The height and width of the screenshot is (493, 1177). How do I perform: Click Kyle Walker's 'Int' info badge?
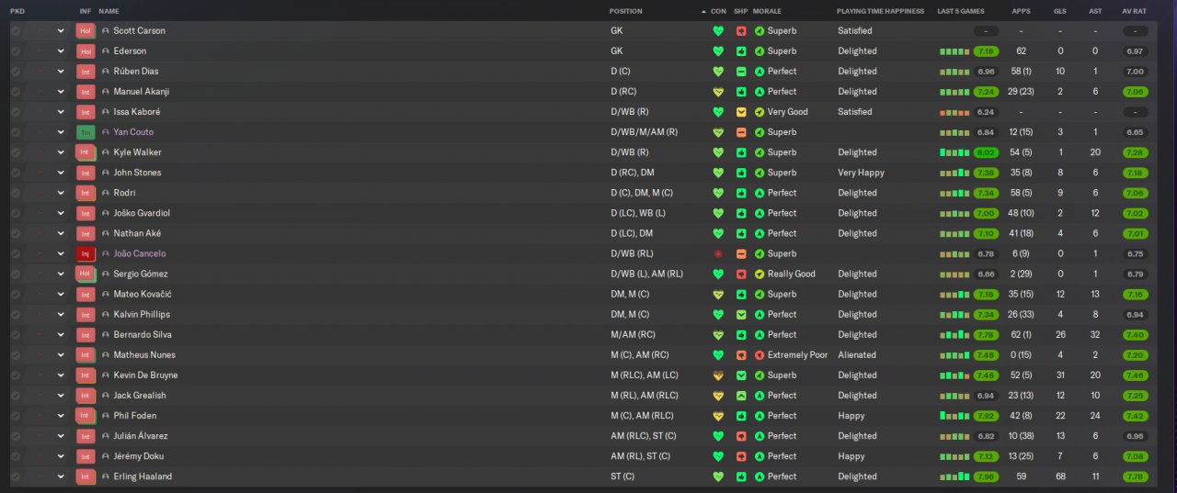tap(86, 152)
